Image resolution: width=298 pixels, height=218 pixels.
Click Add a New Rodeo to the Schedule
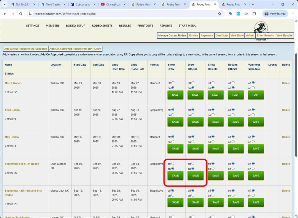click(26, 49)
